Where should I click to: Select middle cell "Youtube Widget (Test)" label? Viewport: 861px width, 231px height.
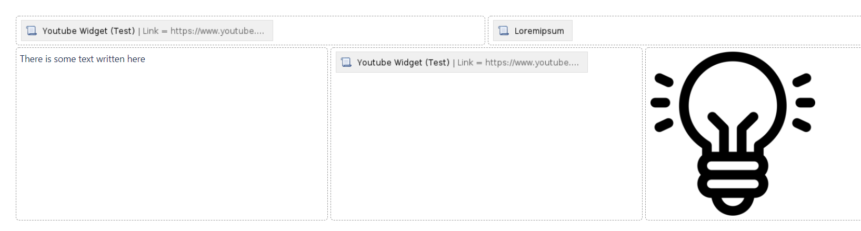pyautogui.click(x=403, y=62)
